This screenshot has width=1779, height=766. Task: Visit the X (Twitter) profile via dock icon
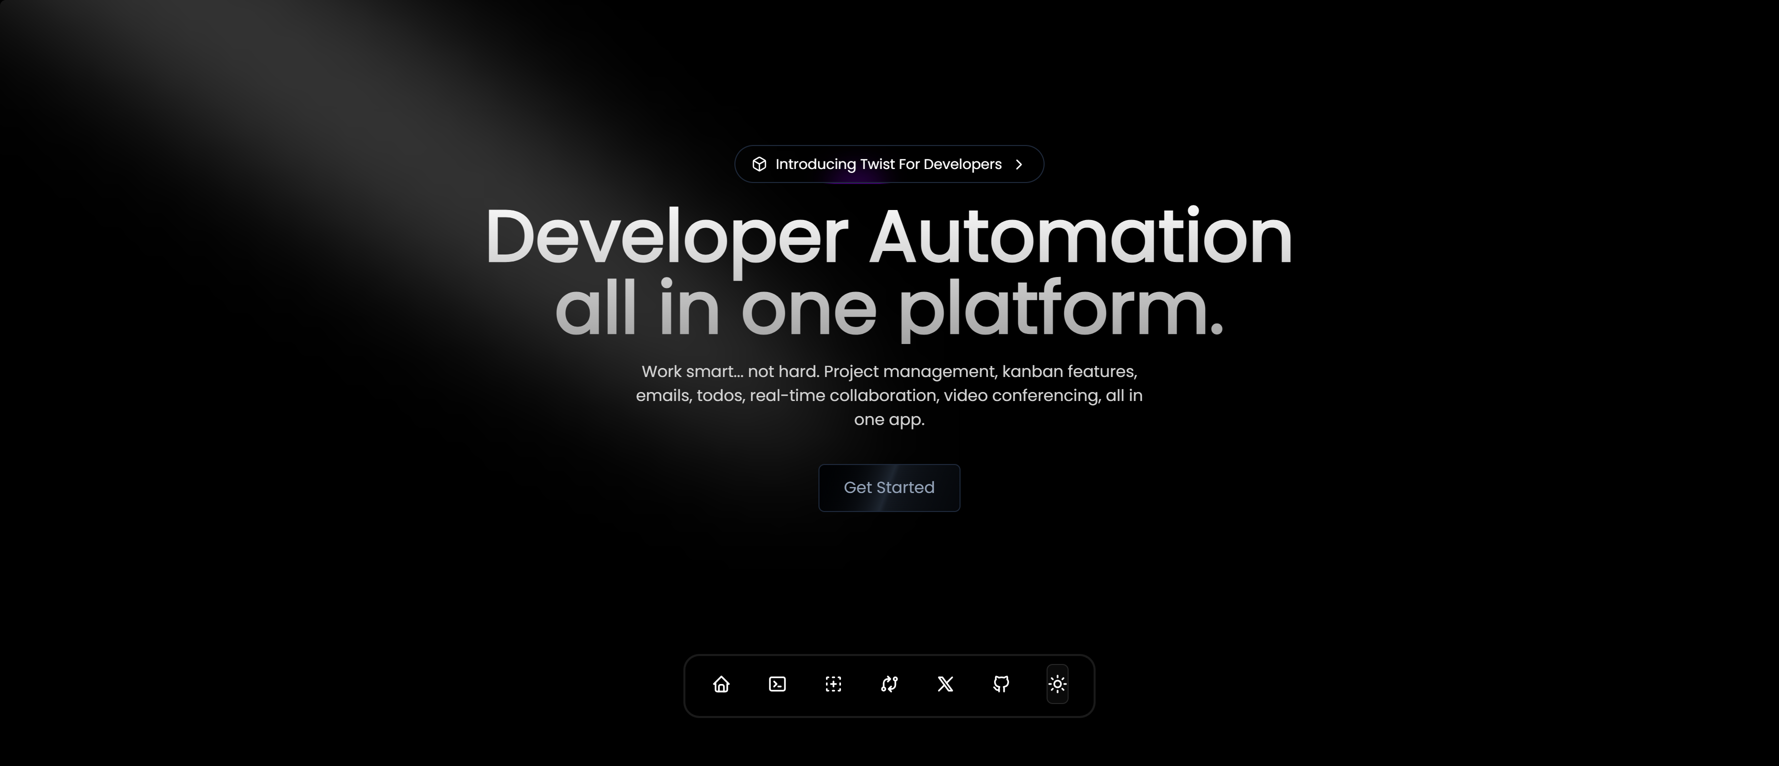coord(945,684)
